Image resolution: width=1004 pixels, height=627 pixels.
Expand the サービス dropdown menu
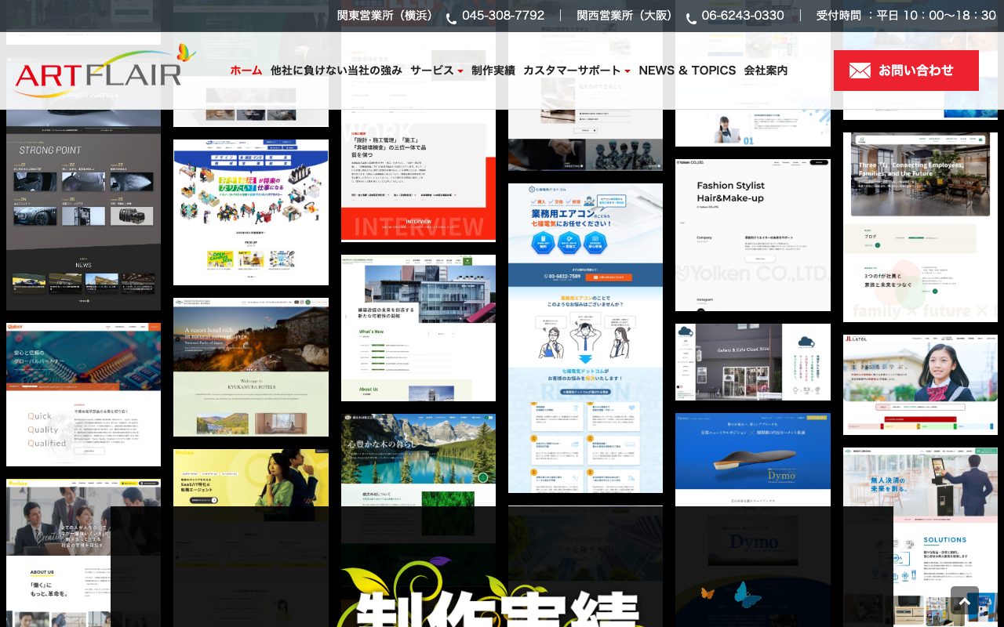pyautogui.click(x=437, y=71)
